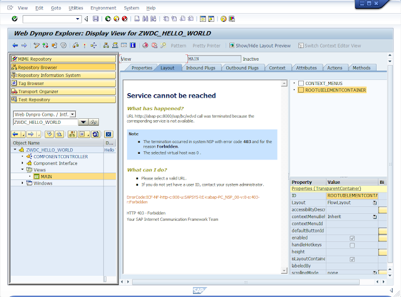Click the Activate matchstick icon
This screenshot has width=401, height=297.
[x=85, y=46]
